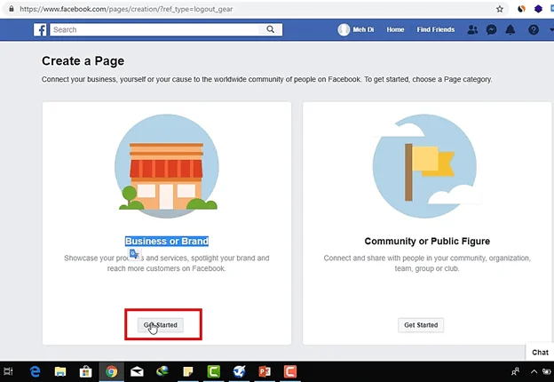Go to Home in Facebook navbar
The height and width of the screenshot is (382, 554).
click(x=395, y=29)
